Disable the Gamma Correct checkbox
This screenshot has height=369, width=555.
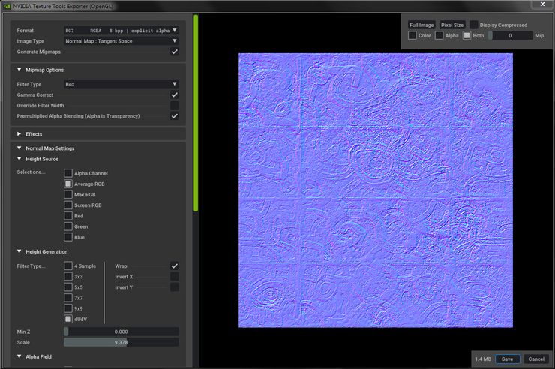174,95
